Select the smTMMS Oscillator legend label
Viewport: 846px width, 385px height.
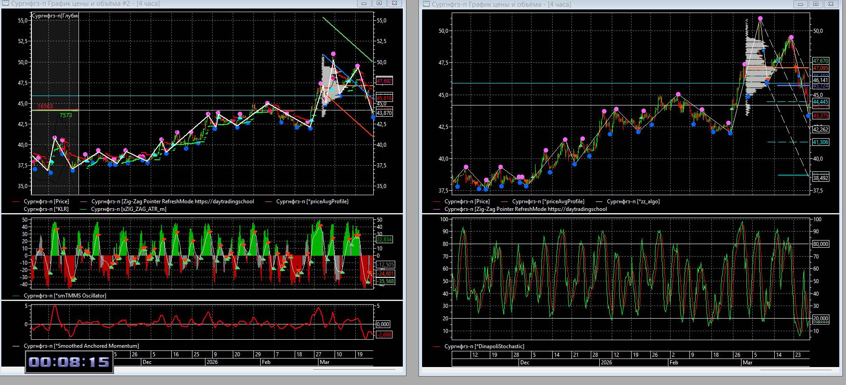point(65,296)
